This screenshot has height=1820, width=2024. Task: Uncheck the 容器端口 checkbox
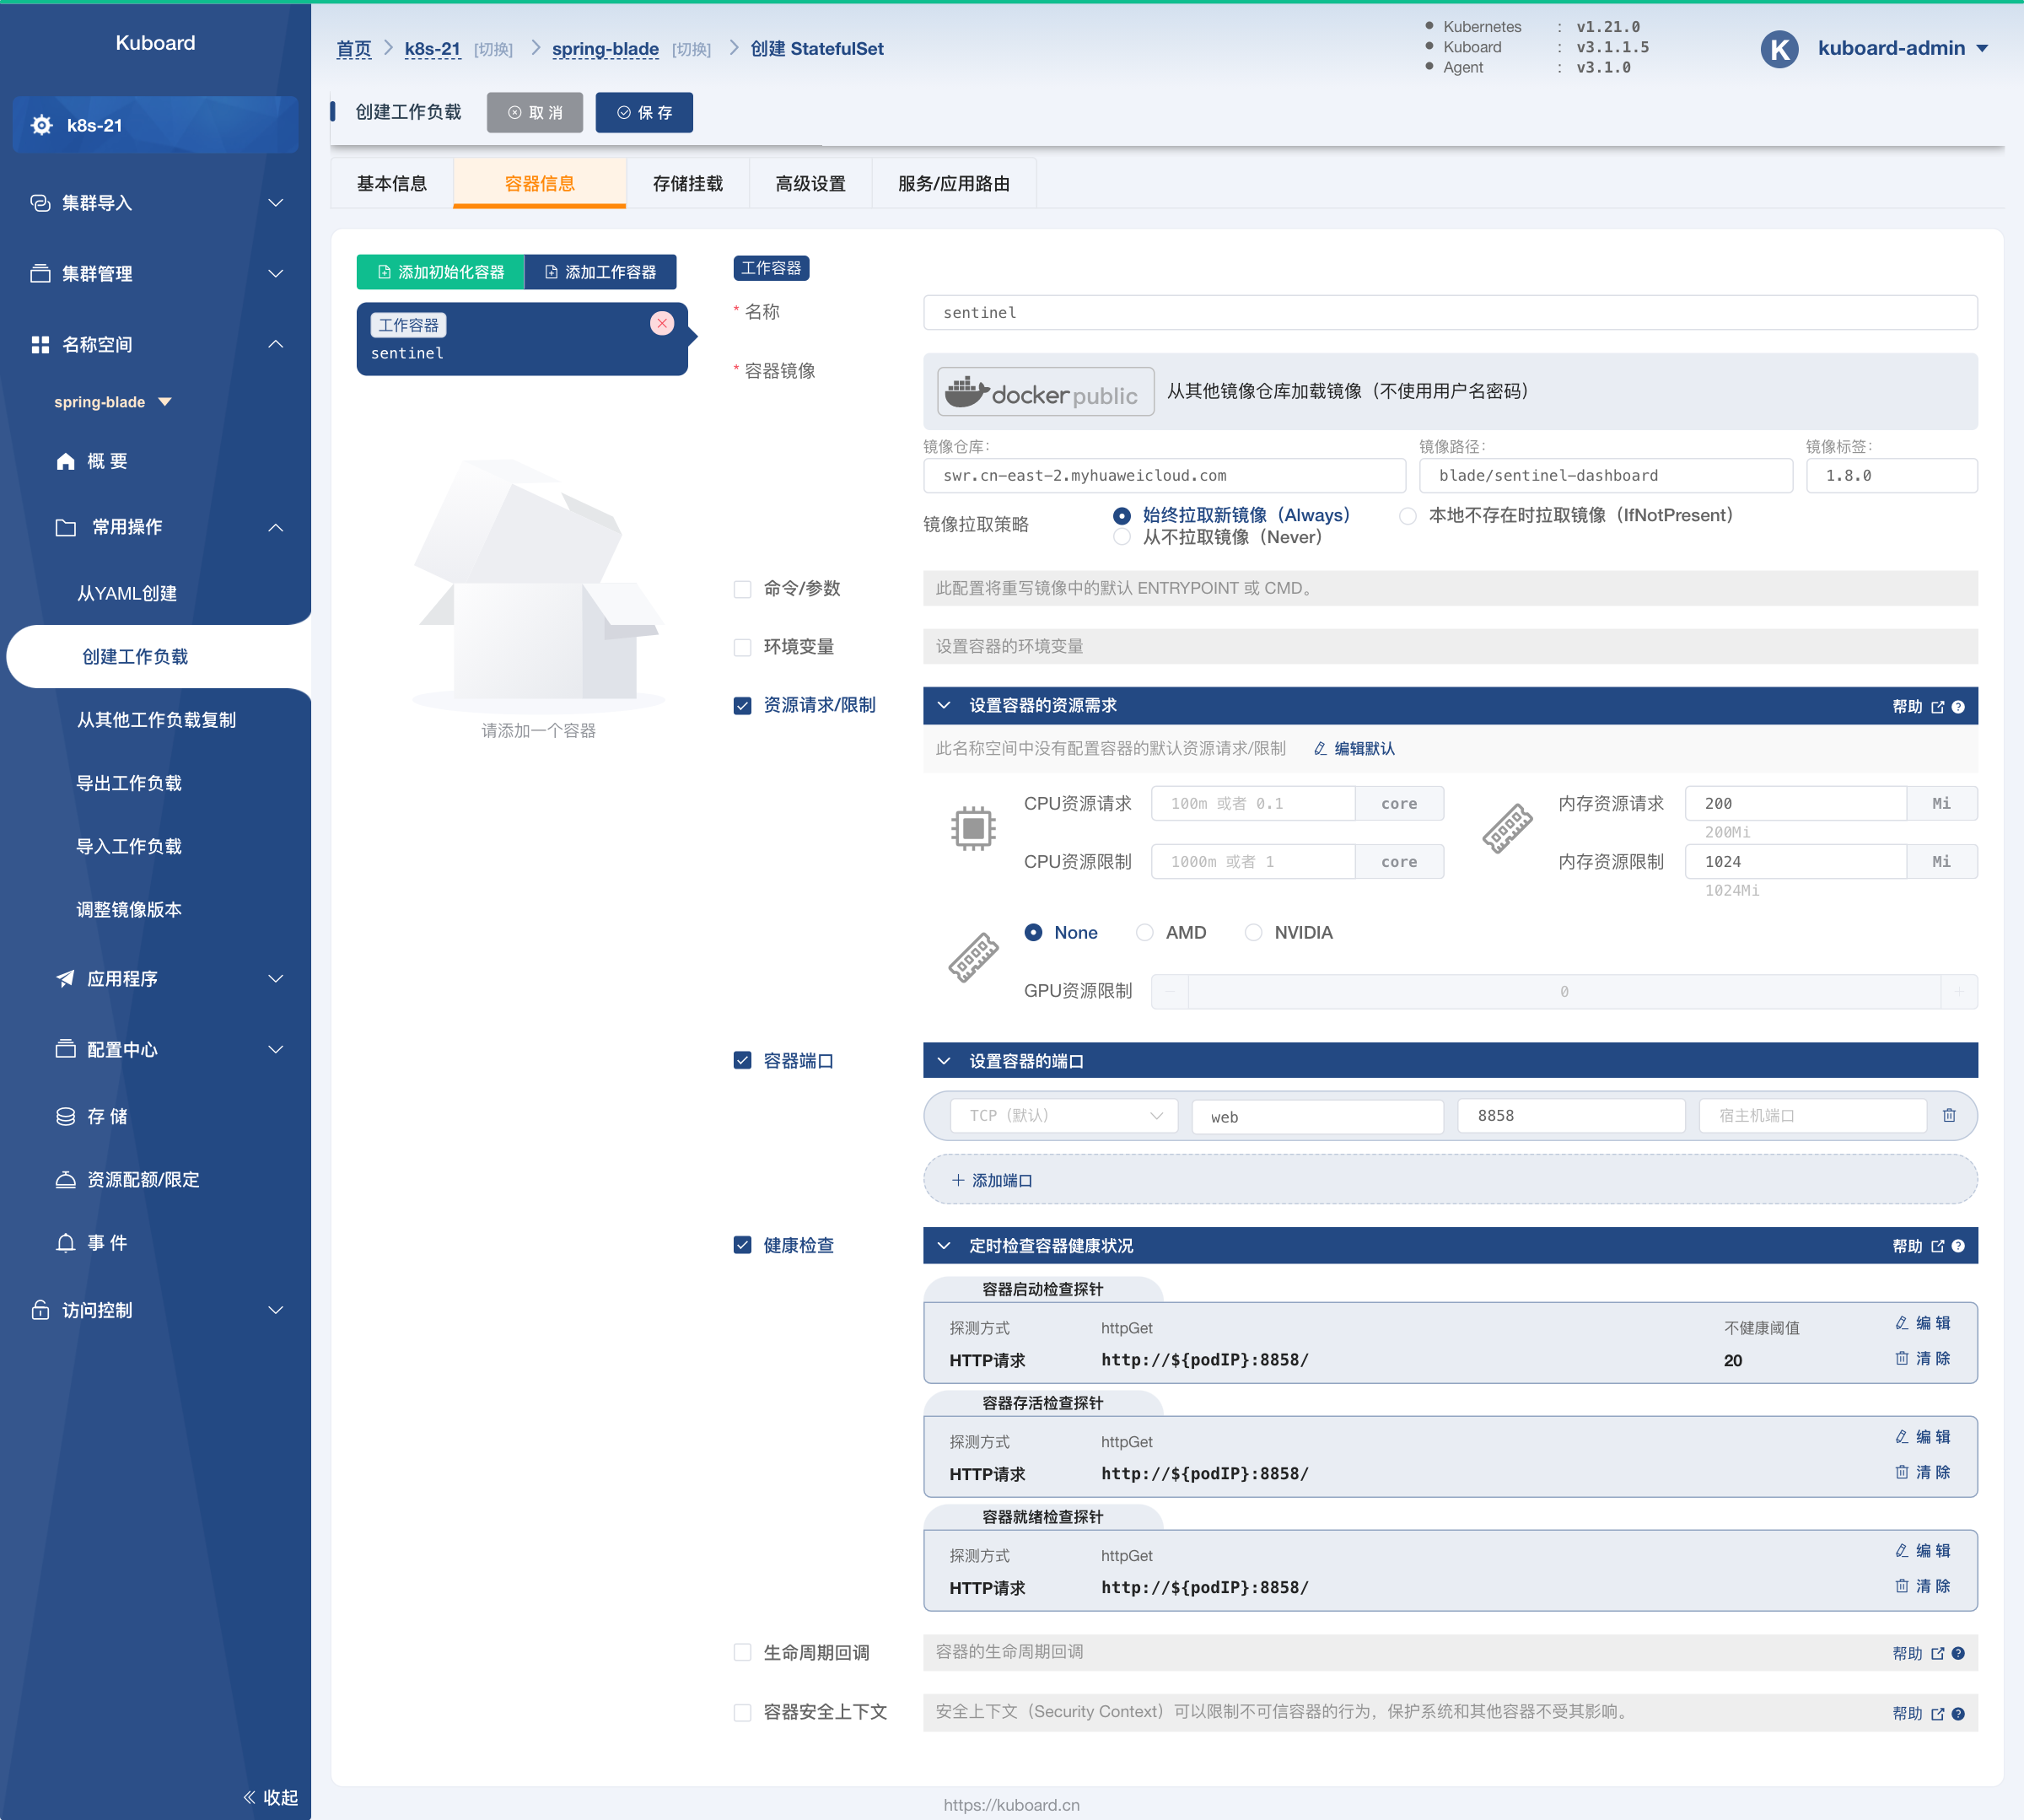pyautogui.click(x=742, y=1061)
